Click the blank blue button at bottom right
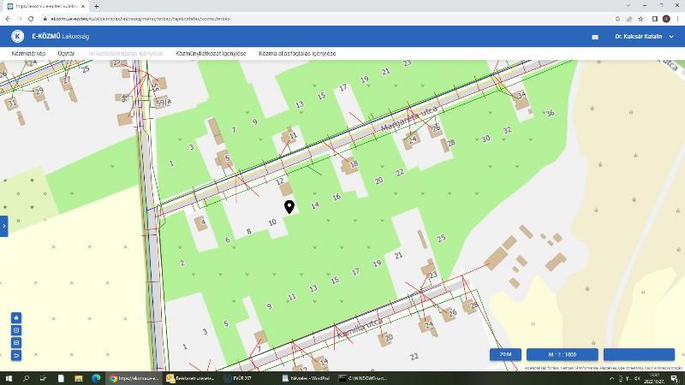The image size is (685, 385). pyautogui.click(x=638, y=354)
